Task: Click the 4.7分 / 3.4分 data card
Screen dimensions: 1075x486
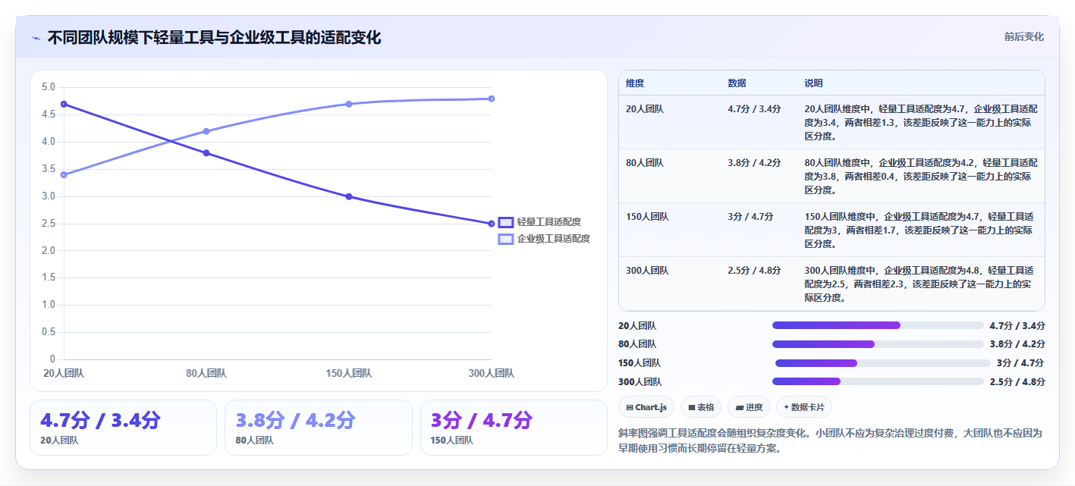Action: (123, 428)
